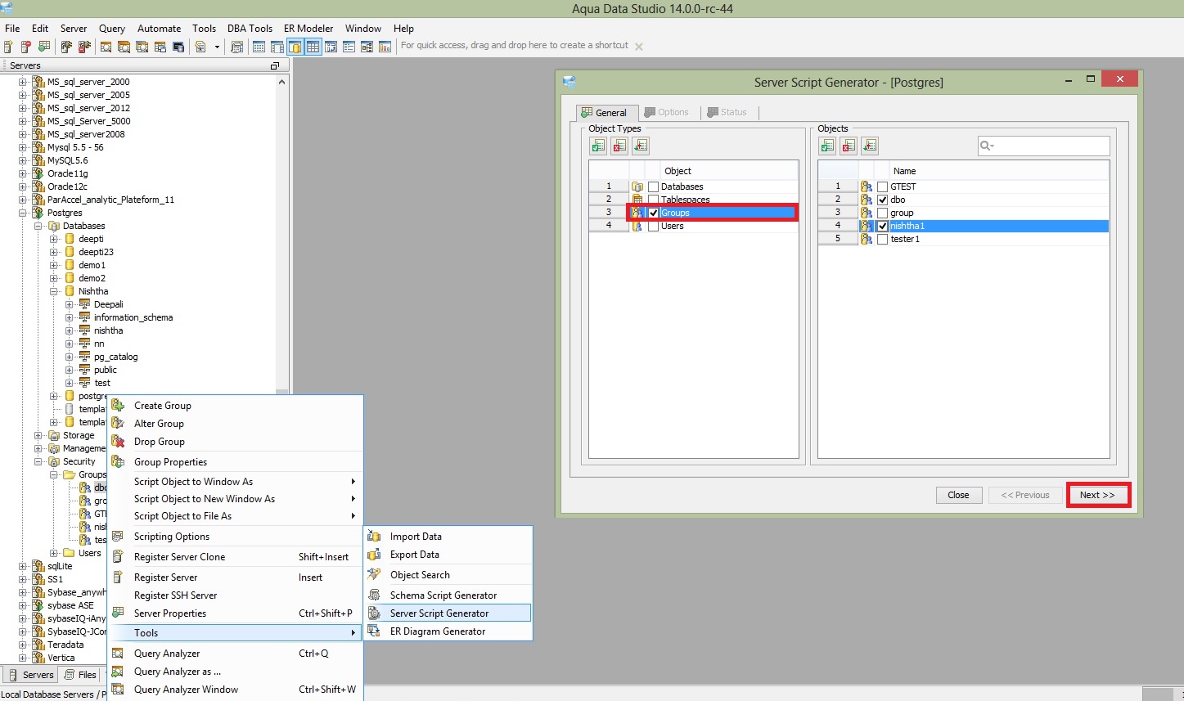
Task: Select the public schema label in the tree
Action: (106, 370)
